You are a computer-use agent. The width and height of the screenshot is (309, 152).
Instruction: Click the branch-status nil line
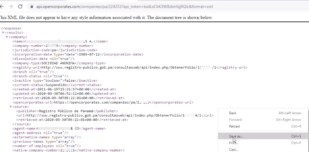pyautogui.click(x=40, y=76)
